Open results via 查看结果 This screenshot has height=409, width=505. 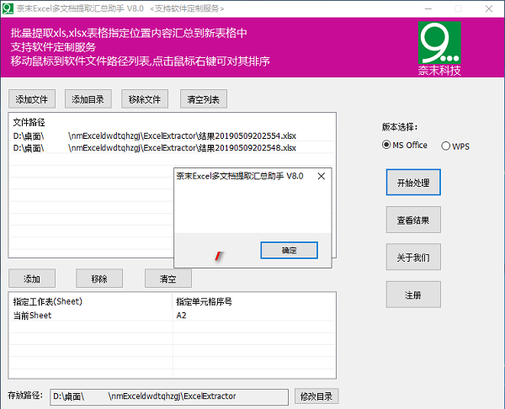pos(413,220)
